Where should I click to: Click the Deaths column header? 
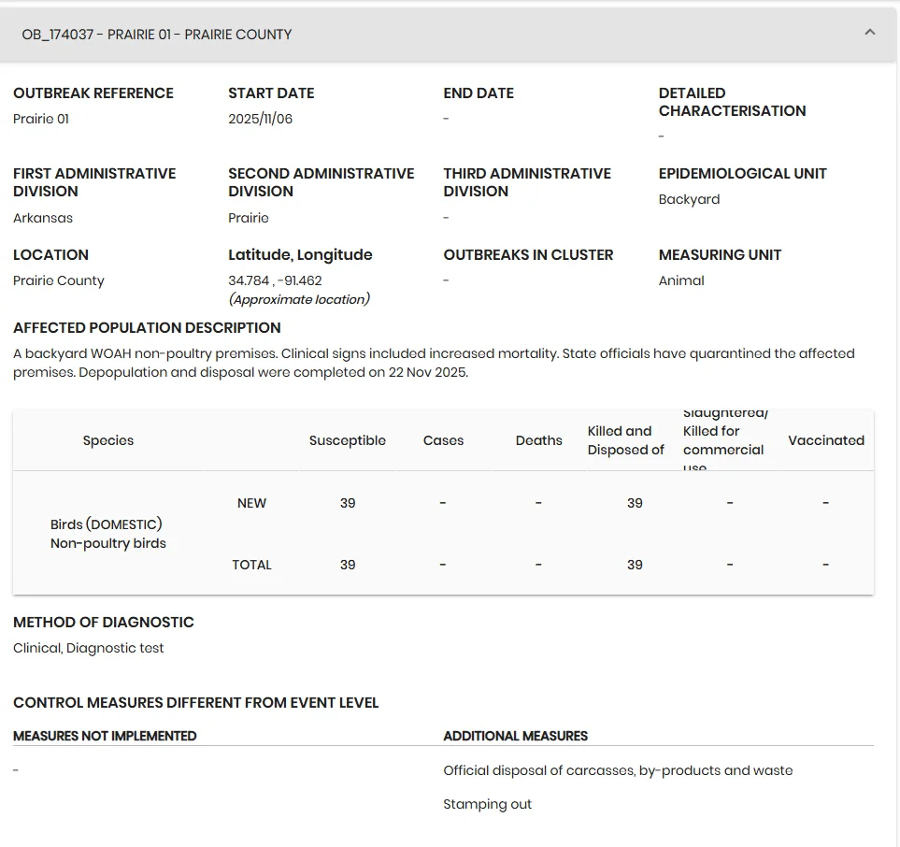point(539,440)
